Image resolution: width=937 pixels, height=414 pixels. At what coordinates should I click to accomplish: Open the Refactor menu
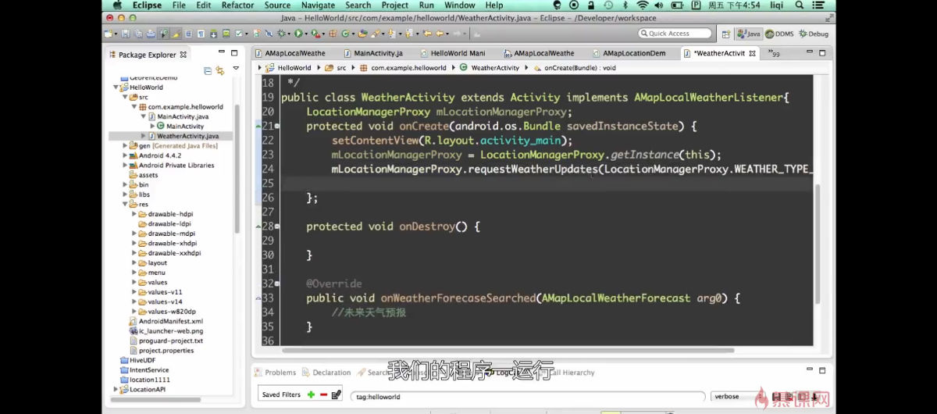tap(238, 5)
